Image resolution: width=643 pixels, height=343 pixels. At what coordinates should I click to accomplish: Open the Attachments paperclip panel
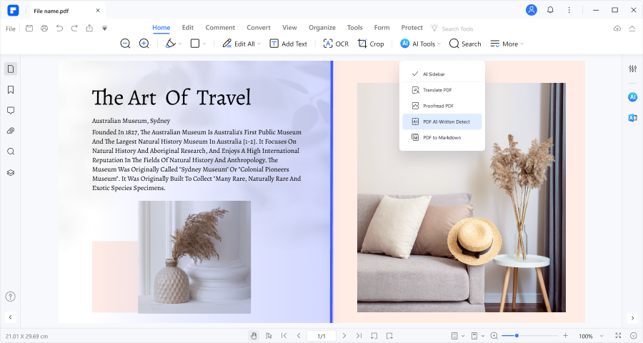click(11, 131)
